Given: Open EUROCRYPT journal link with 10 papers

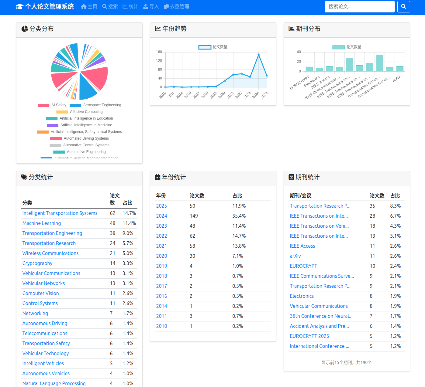Looking at the screenshot, I should pyautogui.click(x=303, y=266).
